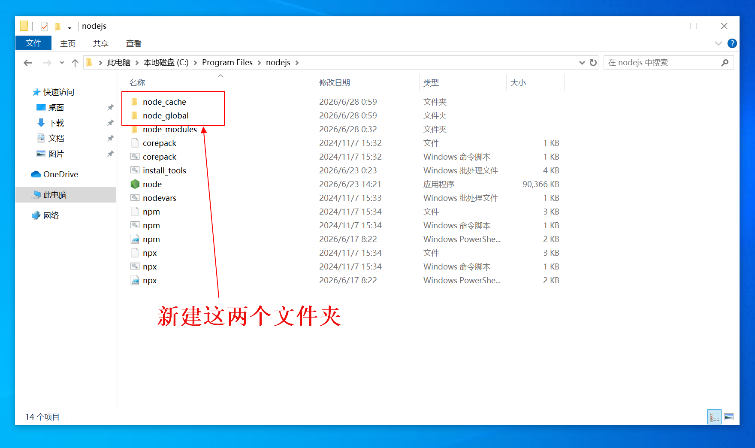Click nodejs in the address path
The width and height of the screenshot is (755, 448).
(x=278, y=63)
